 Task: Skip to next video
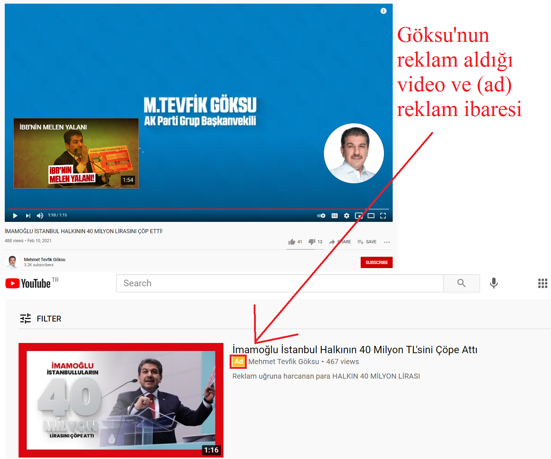click(x=28, y=216)
